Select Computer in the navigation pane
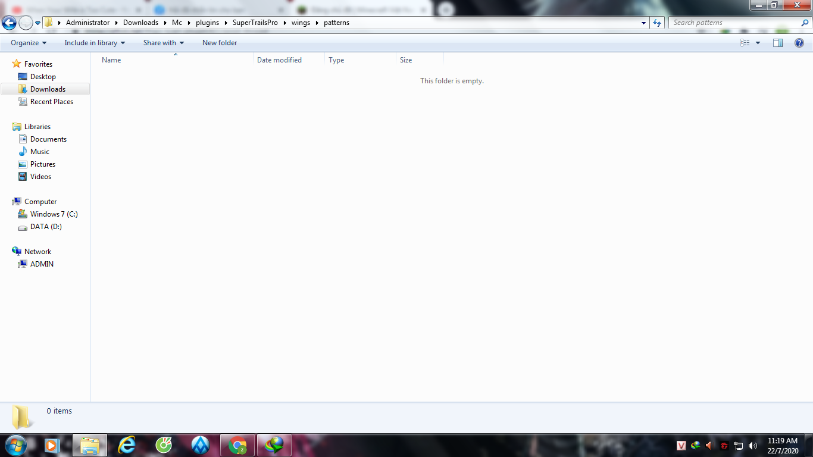Screen dimensions: 813x457 [40, 202]
